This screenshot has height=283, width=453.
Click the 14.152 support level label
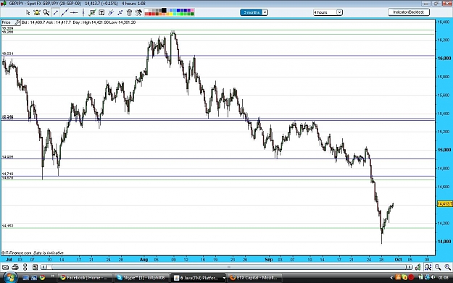(x=7, y=226)
